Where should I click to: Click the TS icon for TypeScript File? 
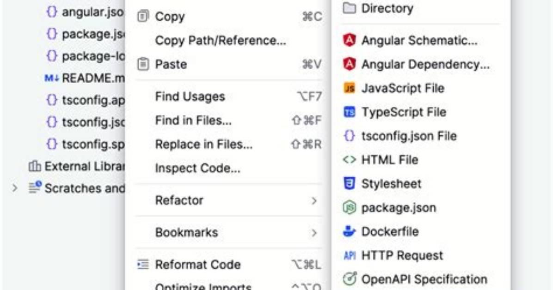pyautogui.click(x=349, y=112)
